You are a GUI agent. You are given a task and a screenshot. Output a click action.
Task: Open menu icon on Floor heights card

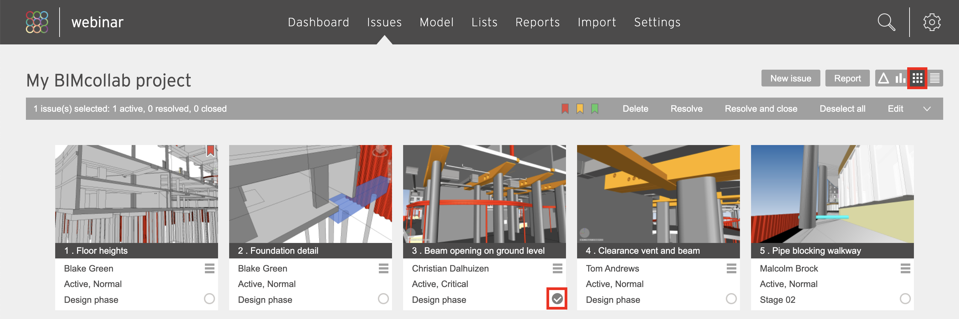click(210, 269)
